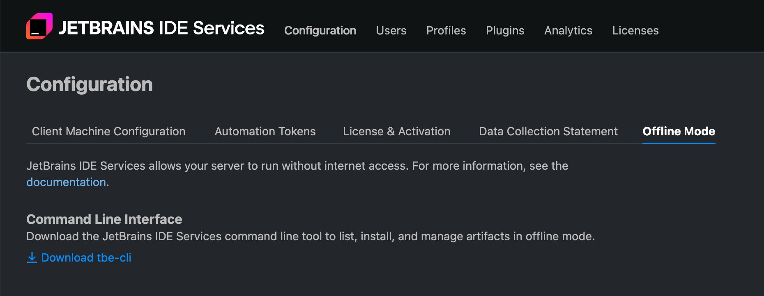Click the Command Line Interface heading
This screenshot has width=764, height=296.
pos(104,219)
